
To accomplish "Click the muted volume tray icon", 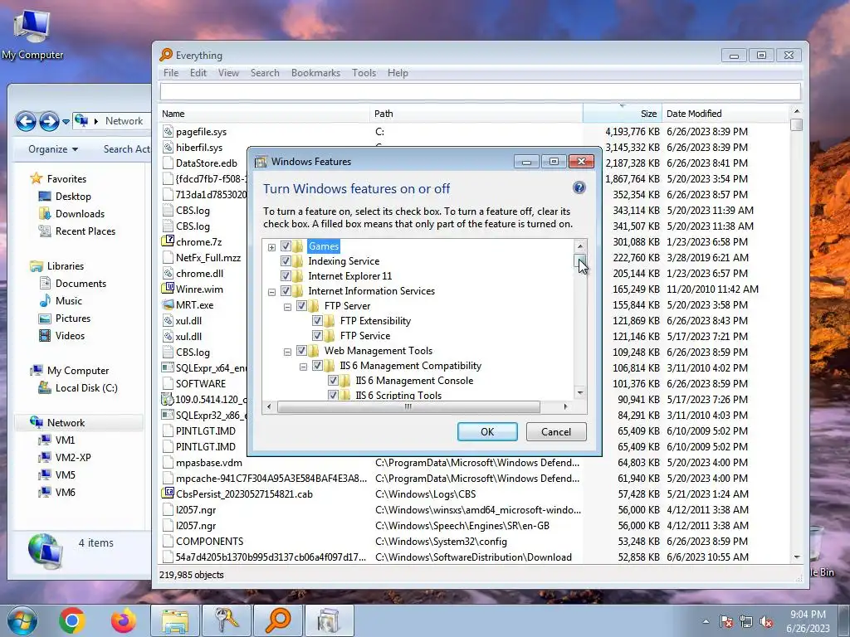I will 766,621.
